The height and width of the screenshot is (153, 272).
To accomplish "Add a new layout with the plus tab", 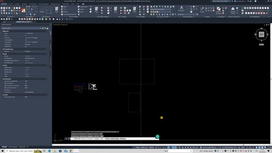I will tap(28, 147).
